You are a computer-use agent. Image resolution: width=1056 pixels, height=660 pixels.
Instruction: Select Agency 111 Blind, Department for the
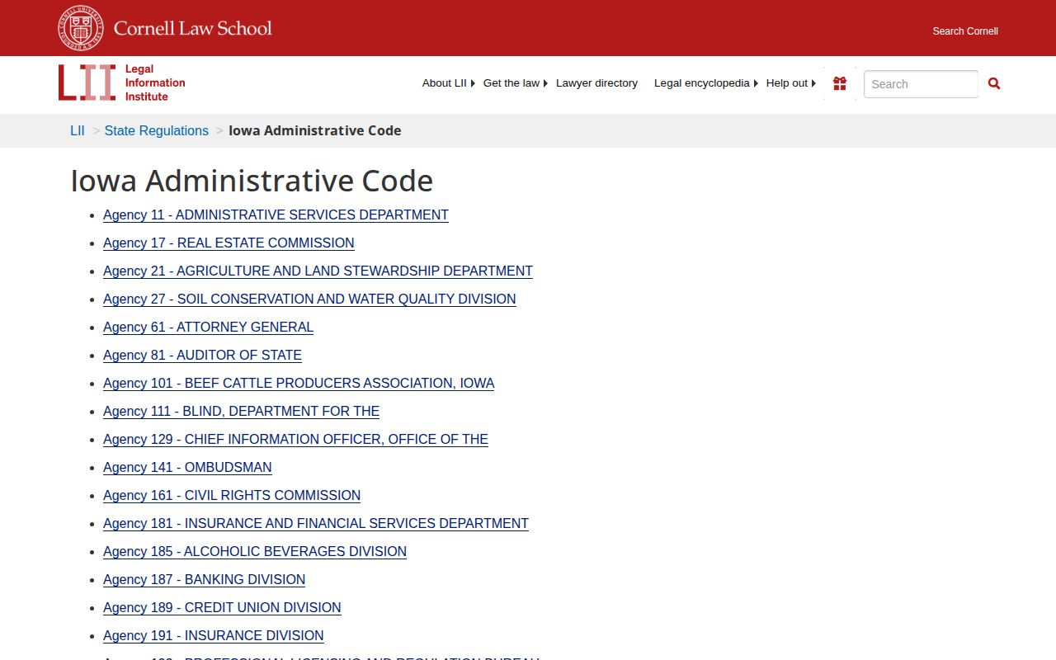(x=241, y=412)
